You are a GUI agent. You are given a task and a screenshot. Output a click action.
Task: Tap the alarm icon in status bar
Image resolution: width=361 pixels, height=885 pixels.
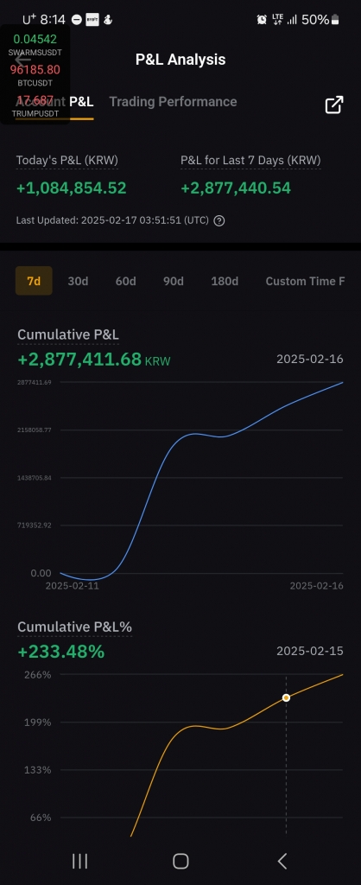click(x=262, y=20)
